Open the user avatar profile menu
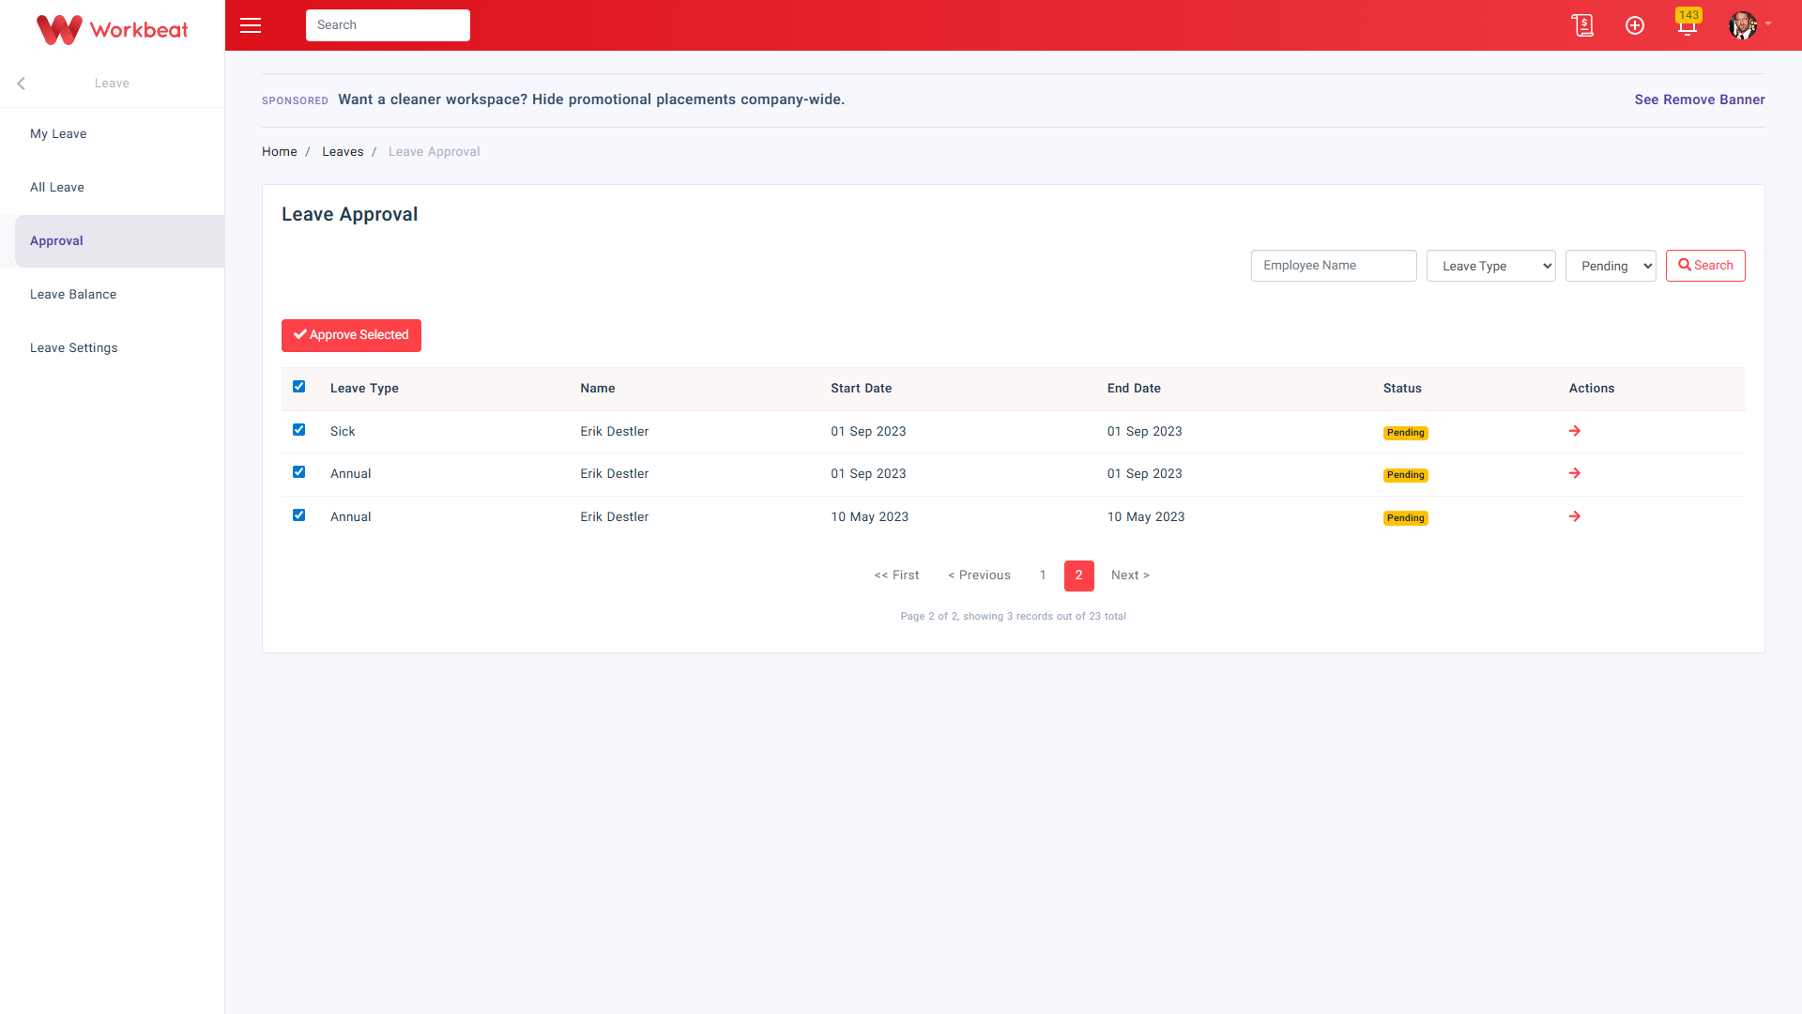This screenshot has width=1802, height=1014. [1743, 25]
